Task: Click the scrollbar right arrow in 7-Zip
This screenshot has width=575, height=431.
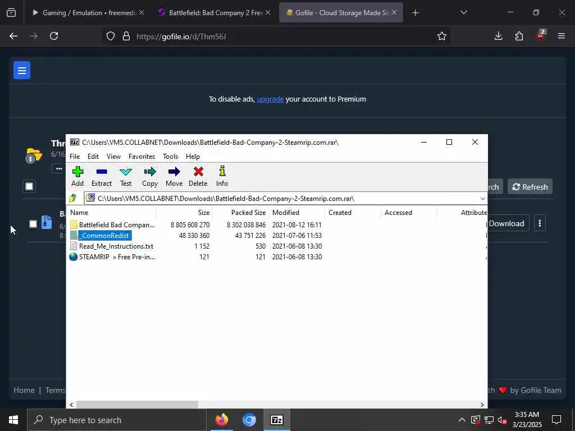Action: 482,405
